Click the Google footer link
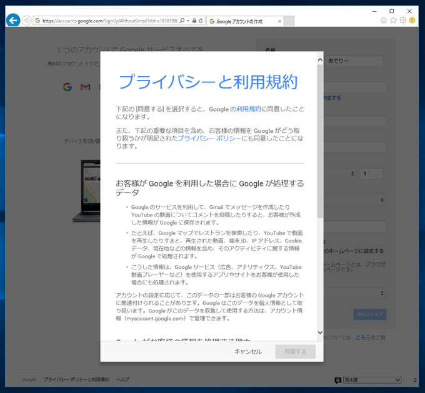The width and height of the screenshot is (425, 393). click(29, 379)
